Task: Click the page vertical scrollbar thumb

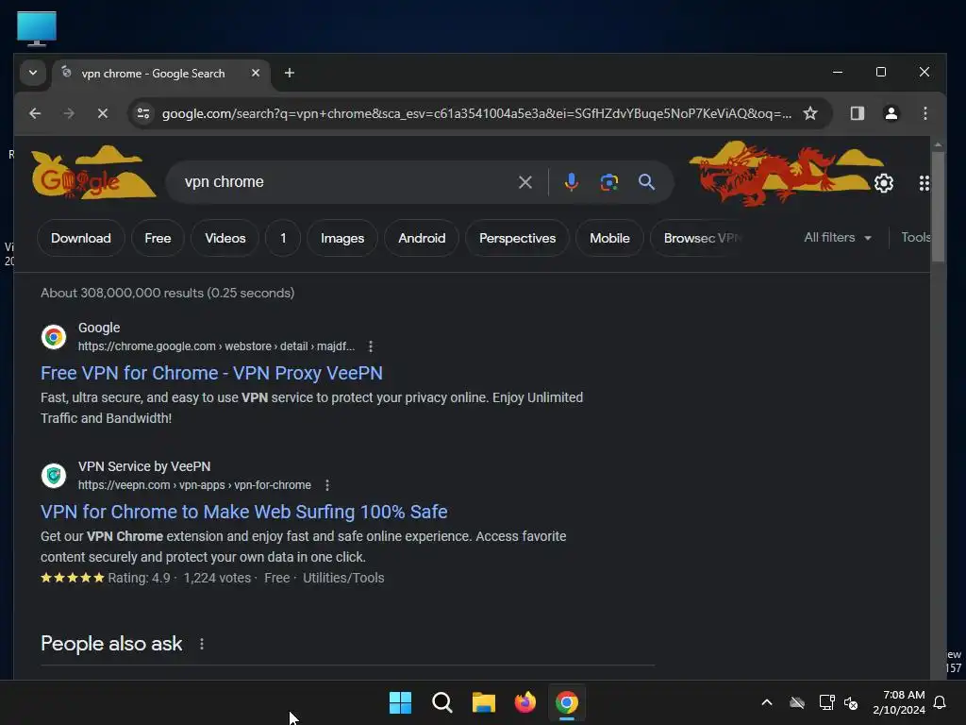Action: [x=937, y=206]
